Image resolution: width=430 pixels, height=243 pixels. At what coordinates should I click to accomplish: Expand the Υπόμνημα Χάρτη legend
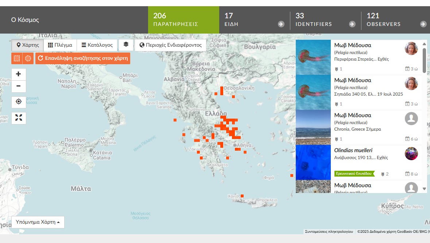point(38,222)
